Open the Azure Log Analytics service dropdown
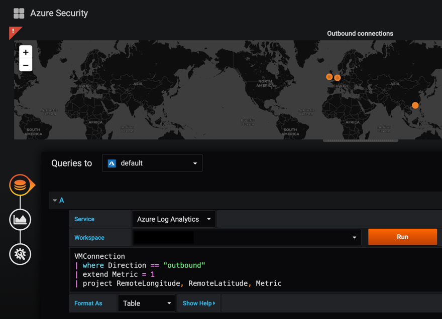Image resolution: width=442 pixels, height=319 pixels. pos(174,219)
